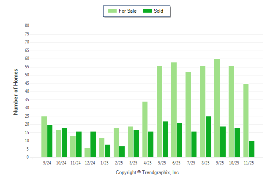This screenshot has height=183, width=273.
Task: Click the For Sale bar for 12/24
Action: [x=87, y=153]
